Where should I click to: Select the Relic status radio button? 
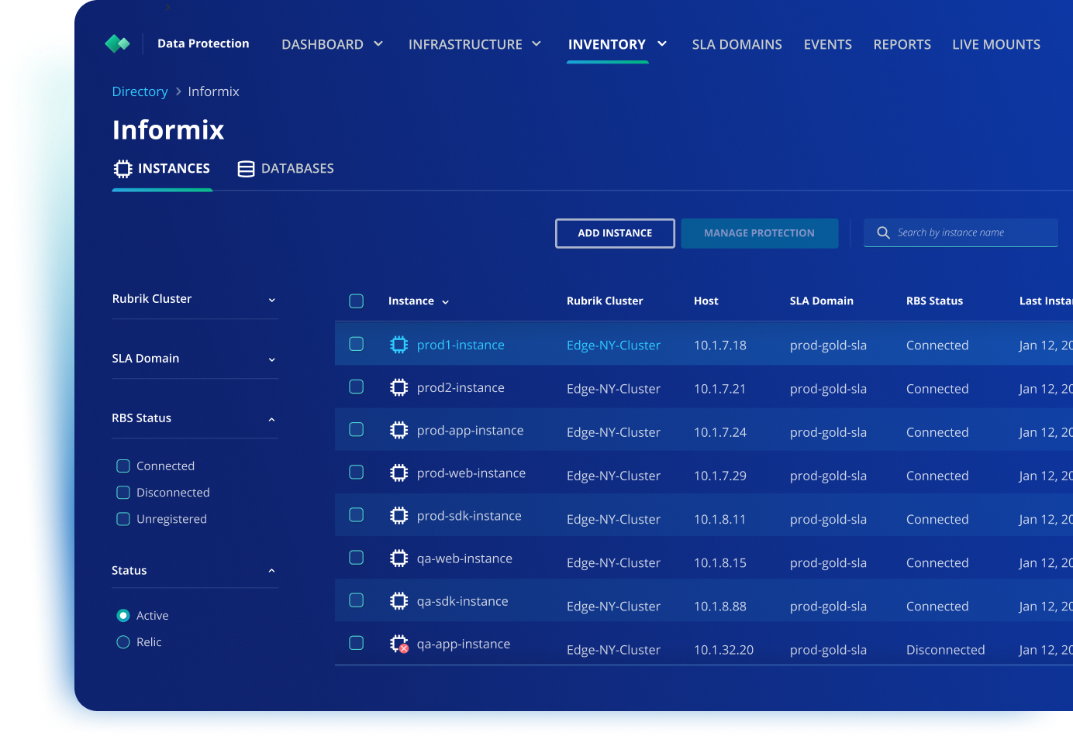tap(122, 641)
